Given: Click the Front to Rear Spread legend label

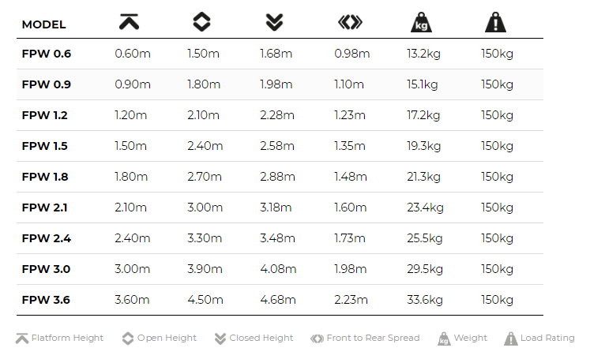Looking at the screenshot, I should click(x=373, y=338).
